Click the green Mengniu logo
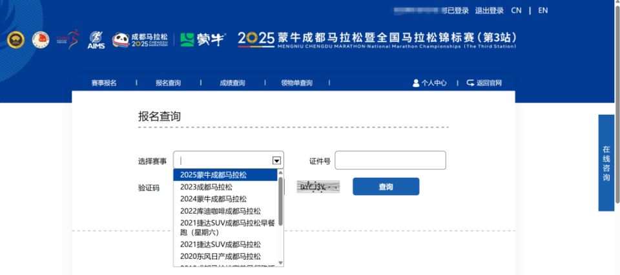The width and height of the screenshot is (620, 275). [x=203, y=39]
